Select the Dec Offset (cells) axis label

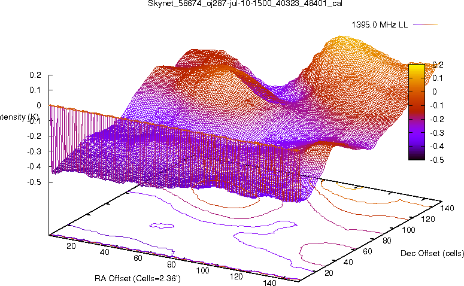coord(432,253)
